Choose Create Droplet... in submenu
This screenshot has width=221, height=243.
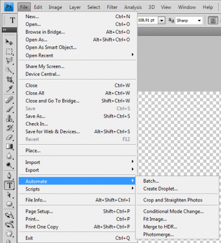[177, 189]
